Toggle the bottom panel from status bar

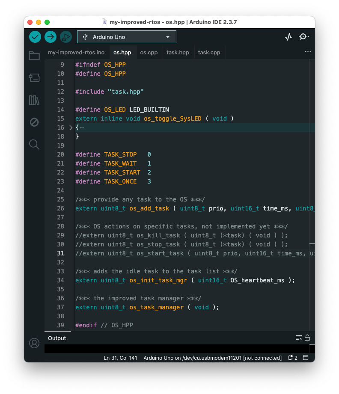(x=306, y=358)
